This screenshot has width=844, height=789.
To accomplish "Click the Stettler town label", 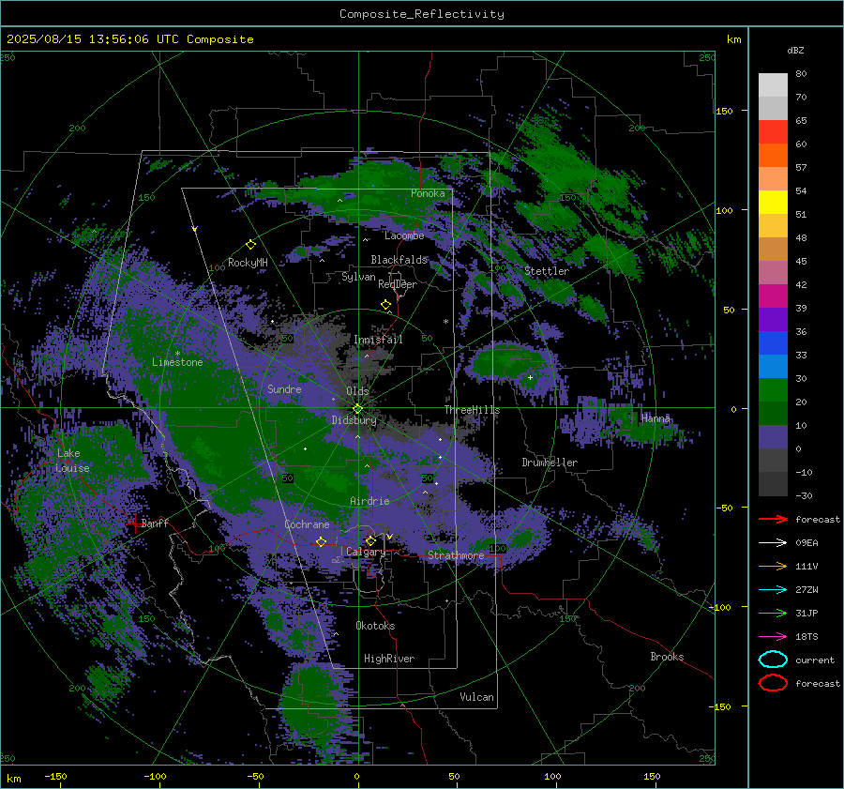I will [x=547, y=271].
